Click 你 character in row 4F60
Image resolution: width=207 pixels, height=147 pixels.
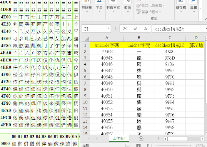[x=15, y=96]
